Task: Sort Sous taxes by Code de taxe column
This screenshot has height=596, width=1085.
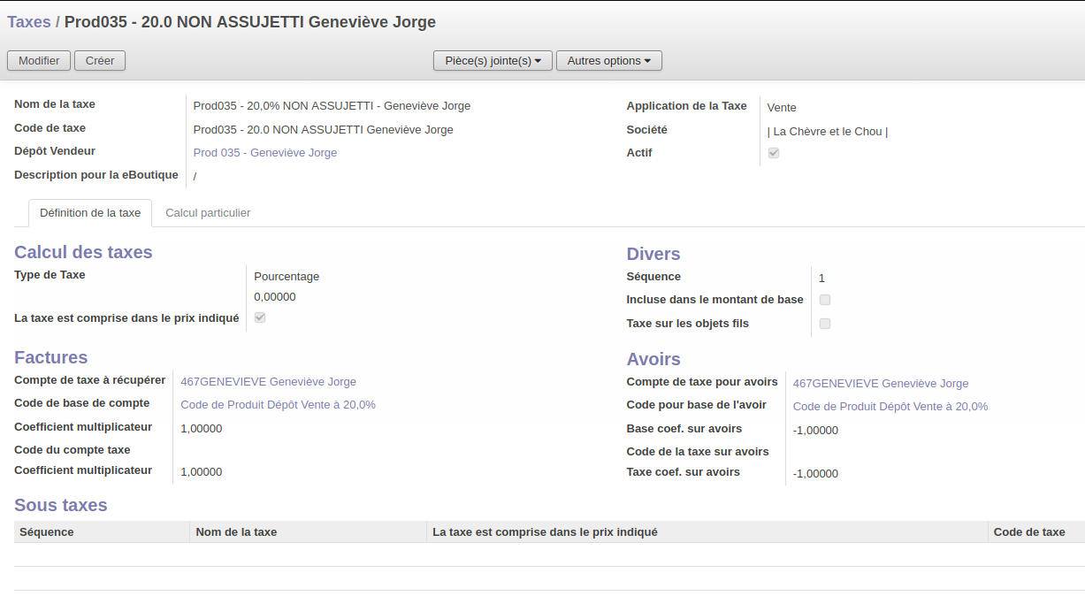Action: click(x=1029, y=532)
